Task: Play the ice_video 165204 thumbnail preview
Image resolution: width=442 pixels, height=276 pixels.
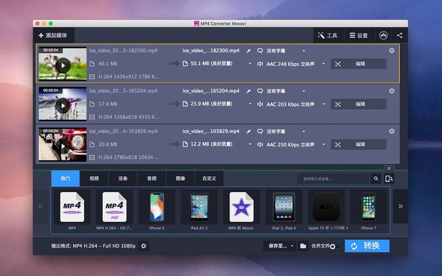Action: (62, 105)
